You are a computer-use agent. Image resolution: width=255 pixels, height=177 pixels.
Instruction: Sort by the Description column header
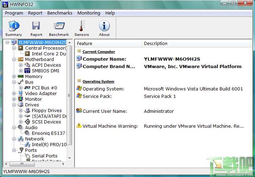click(x=197, y=44)
